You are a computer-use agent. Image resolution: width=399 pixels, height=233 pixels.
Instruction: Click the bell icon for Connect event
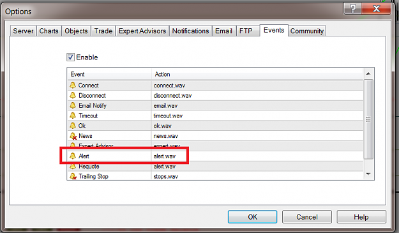coord(73,85)
